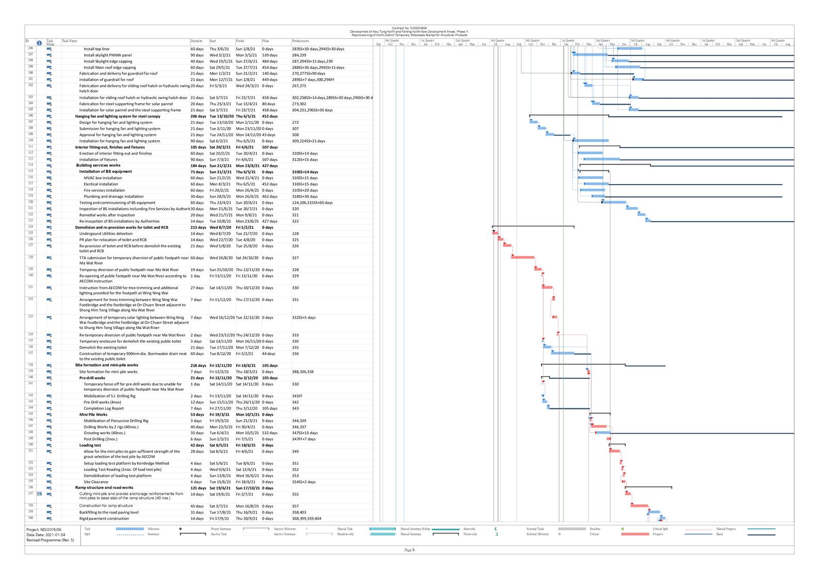Click the Duration column header
Viewport: 819px width, 579px height.
click(196, 41)
